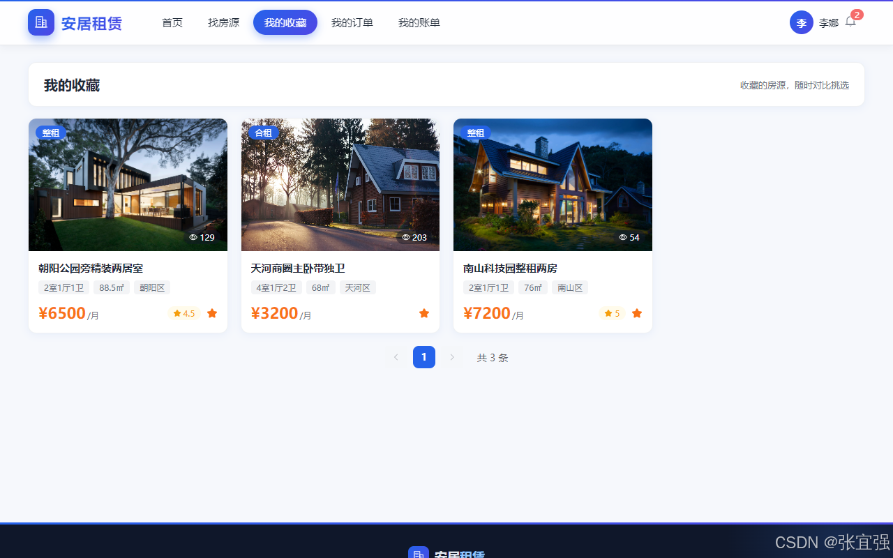Open the 找房源 nav item

tap(223, 22)
